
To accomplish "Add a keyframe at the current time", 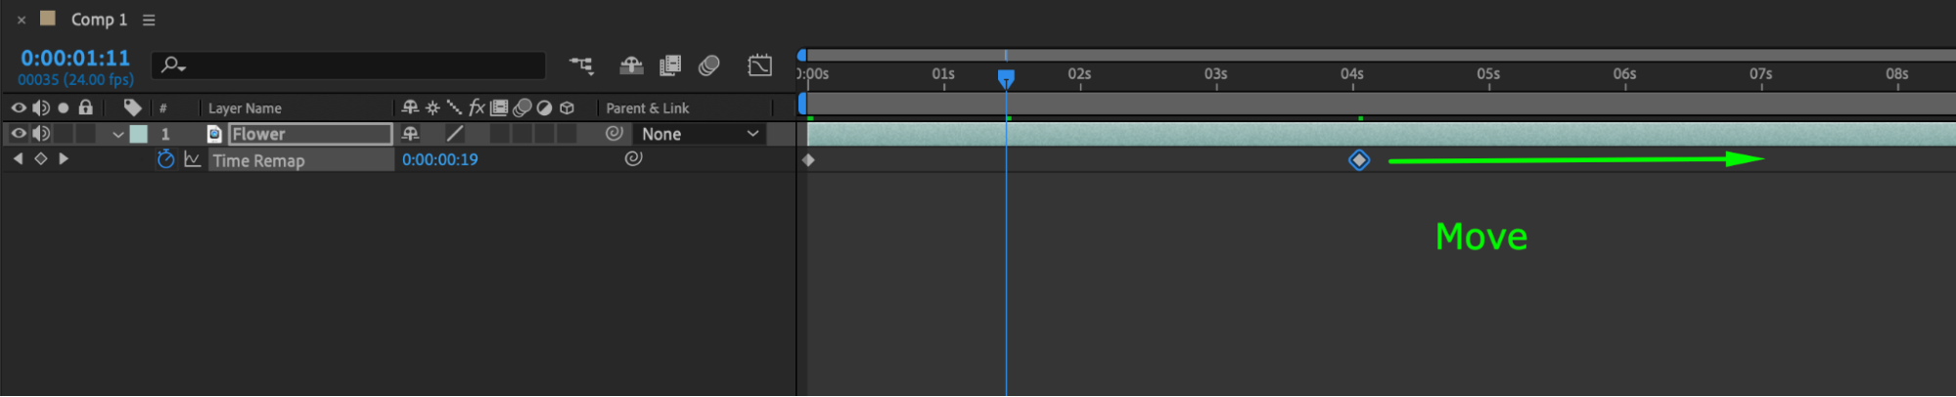I will 40,158.
